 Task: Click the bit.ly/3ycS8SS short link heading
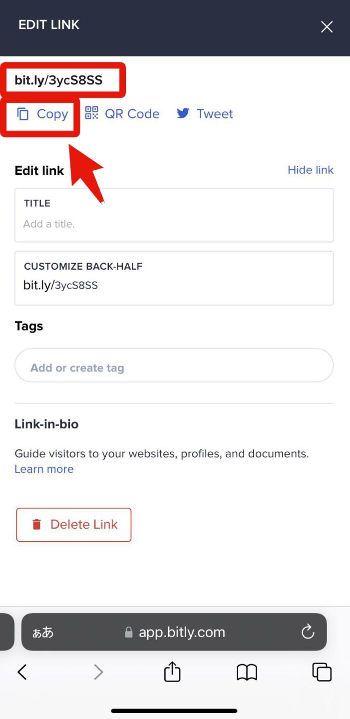(58, 80)
